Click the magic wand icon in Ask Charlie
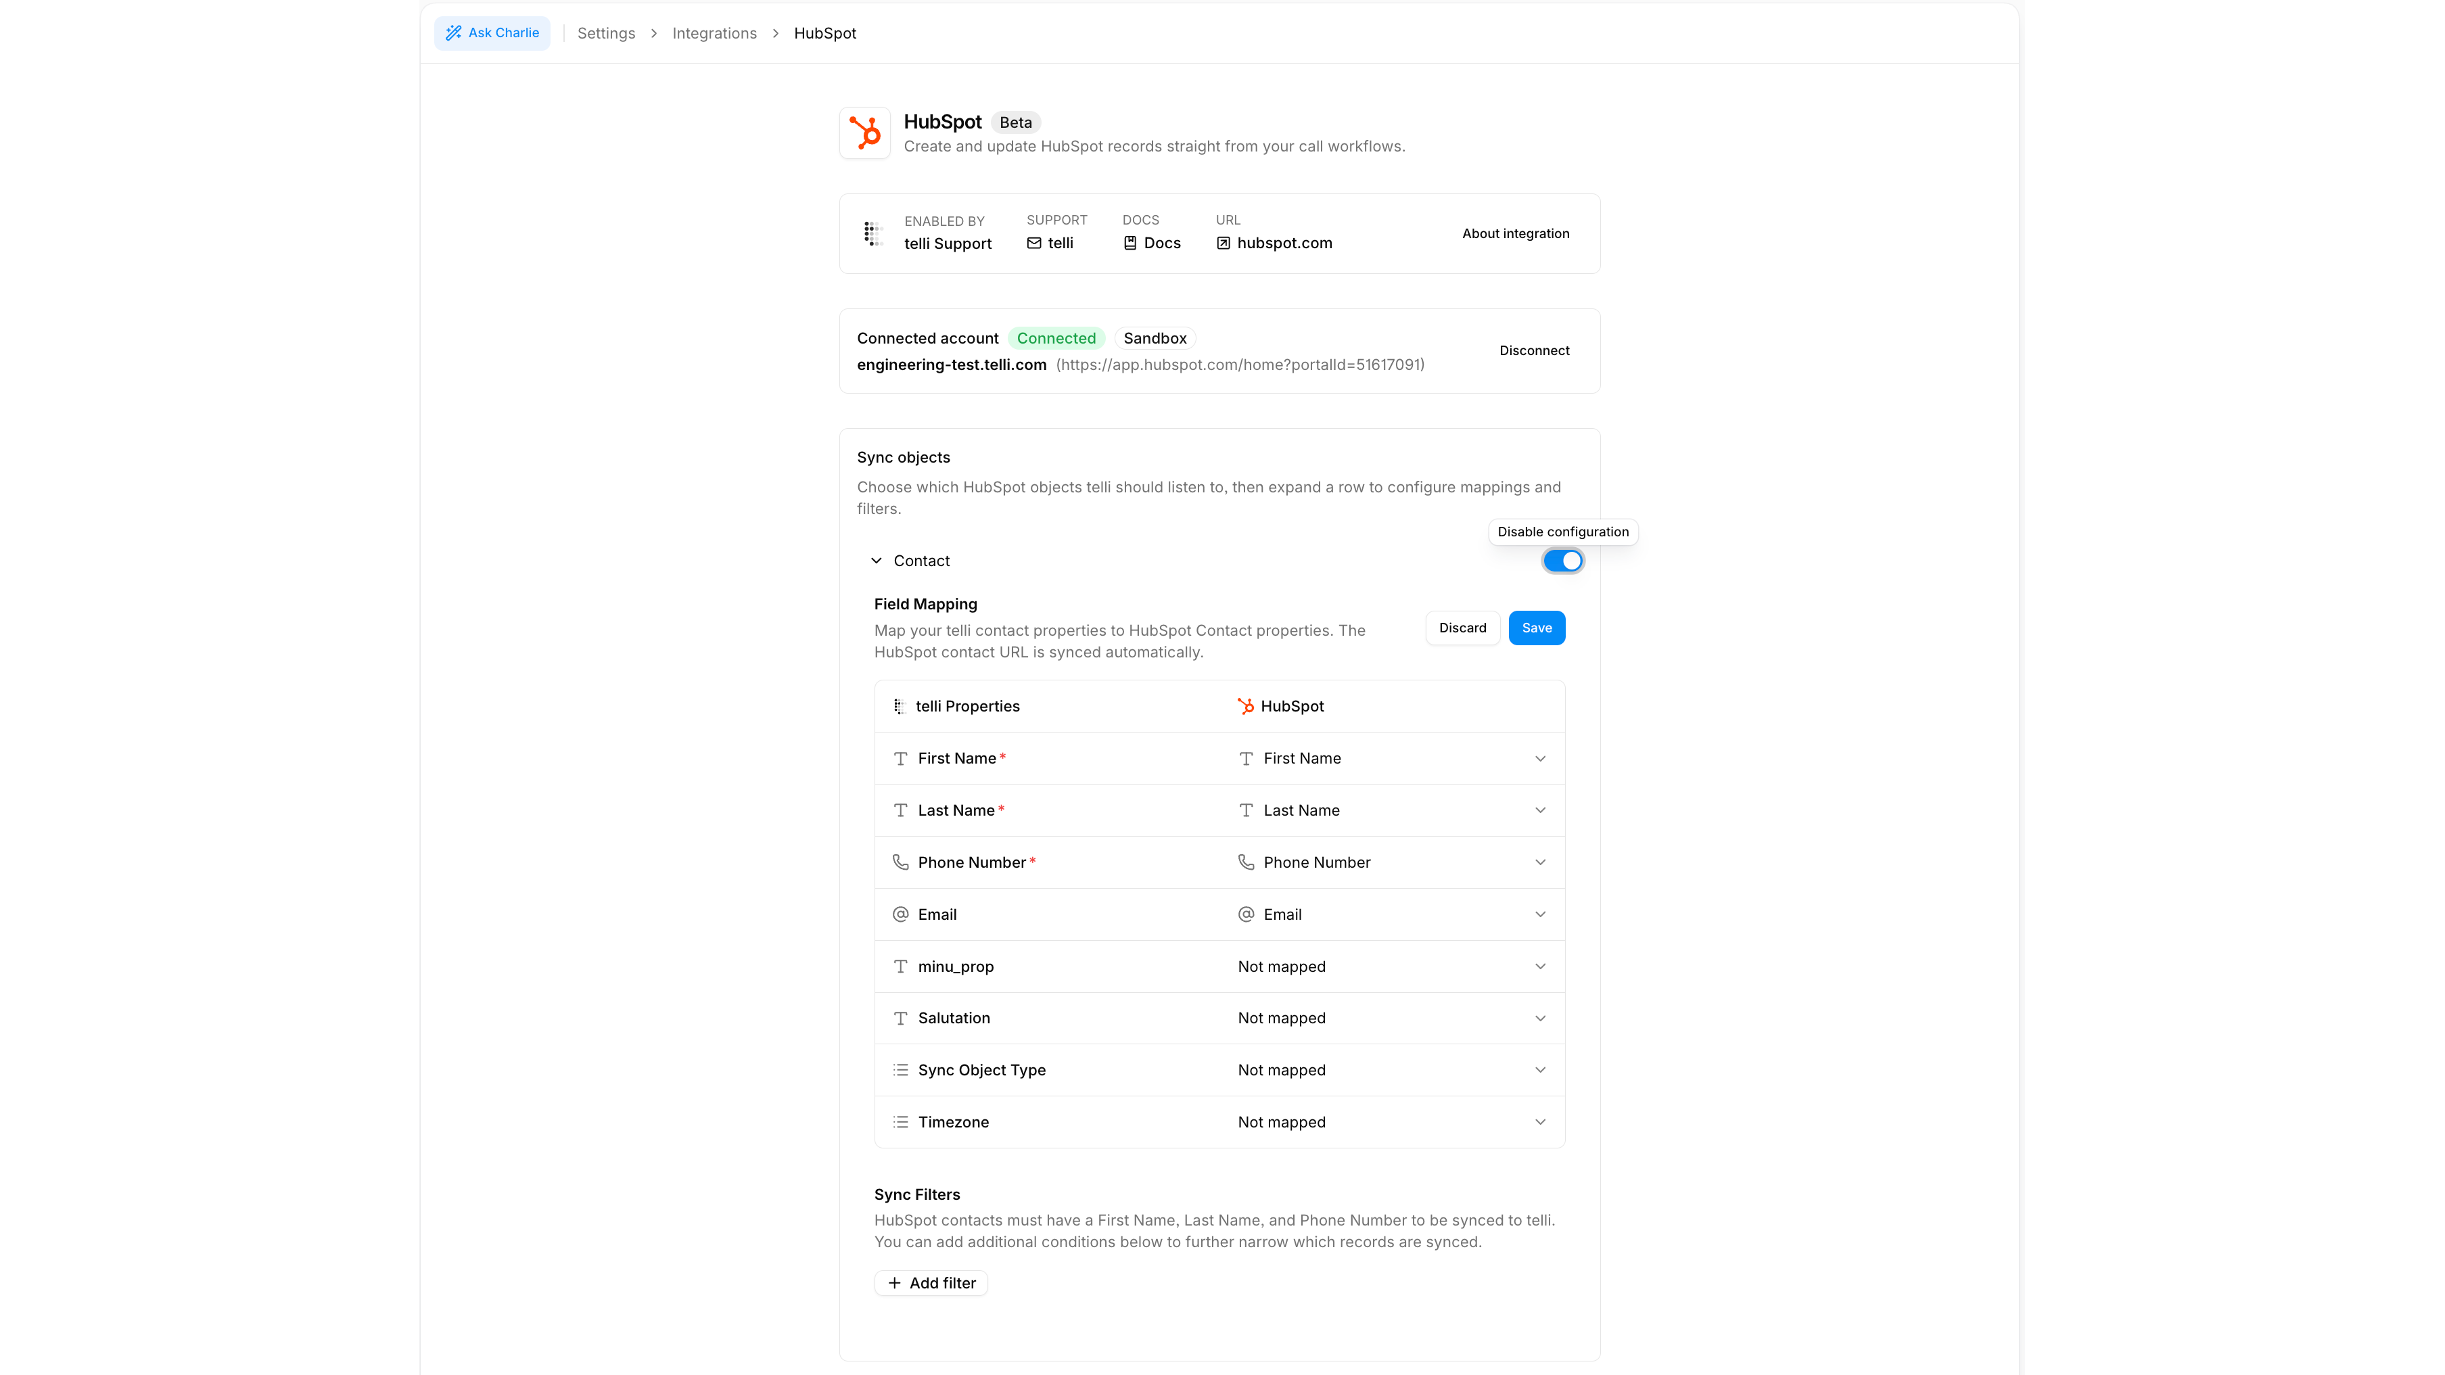This screenshot has height=1375, width=2445. (x=454, y=33)
